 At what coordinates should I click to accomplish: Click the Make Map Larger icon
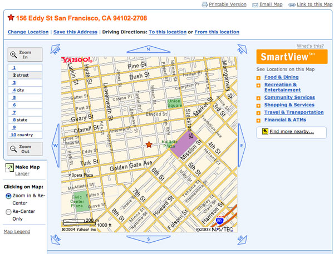(9, 168)
